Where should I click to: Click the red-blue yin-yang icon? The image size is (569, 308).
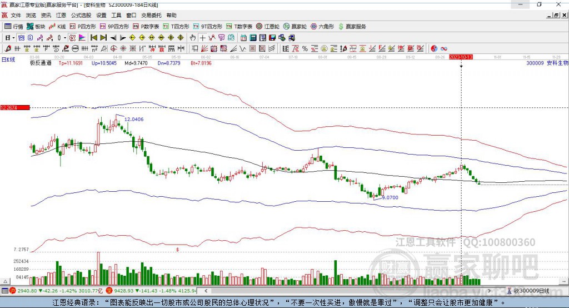pos(434,49)
